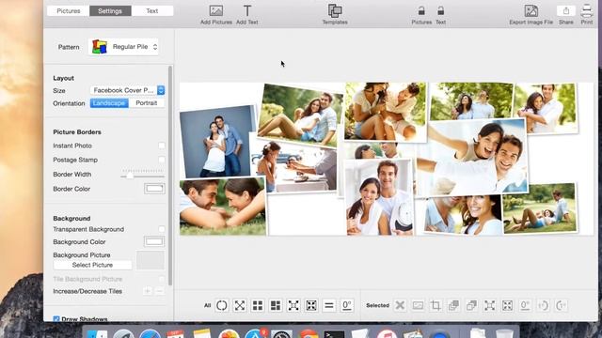The image size is (602, 338).
Task: Click the 0° icon in All group
Action: pos(347,305)
